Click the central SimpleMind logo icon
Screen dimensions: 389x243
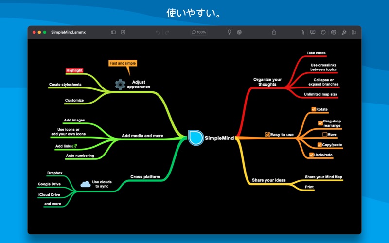(195, 138)
